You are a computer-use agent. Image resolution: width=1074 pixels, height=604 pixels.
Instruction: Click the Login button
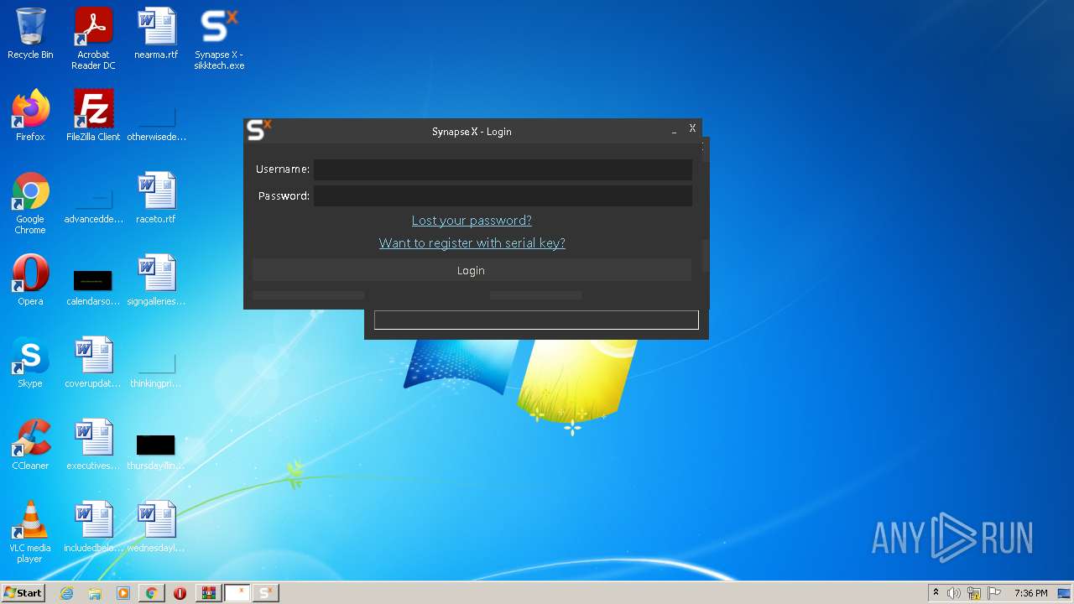click(x=472, y=270)
